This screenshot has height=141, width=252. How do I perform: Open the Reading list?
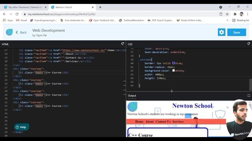coord(241,20)
